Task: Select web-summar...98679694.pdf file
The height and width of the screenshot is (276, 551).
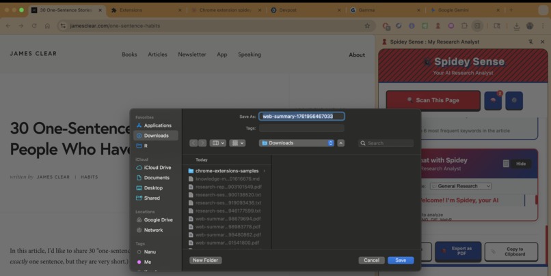Action: pos(227,219)
